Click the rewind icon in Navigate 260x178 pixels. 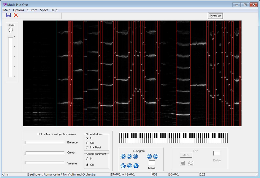tap(156, 156)
